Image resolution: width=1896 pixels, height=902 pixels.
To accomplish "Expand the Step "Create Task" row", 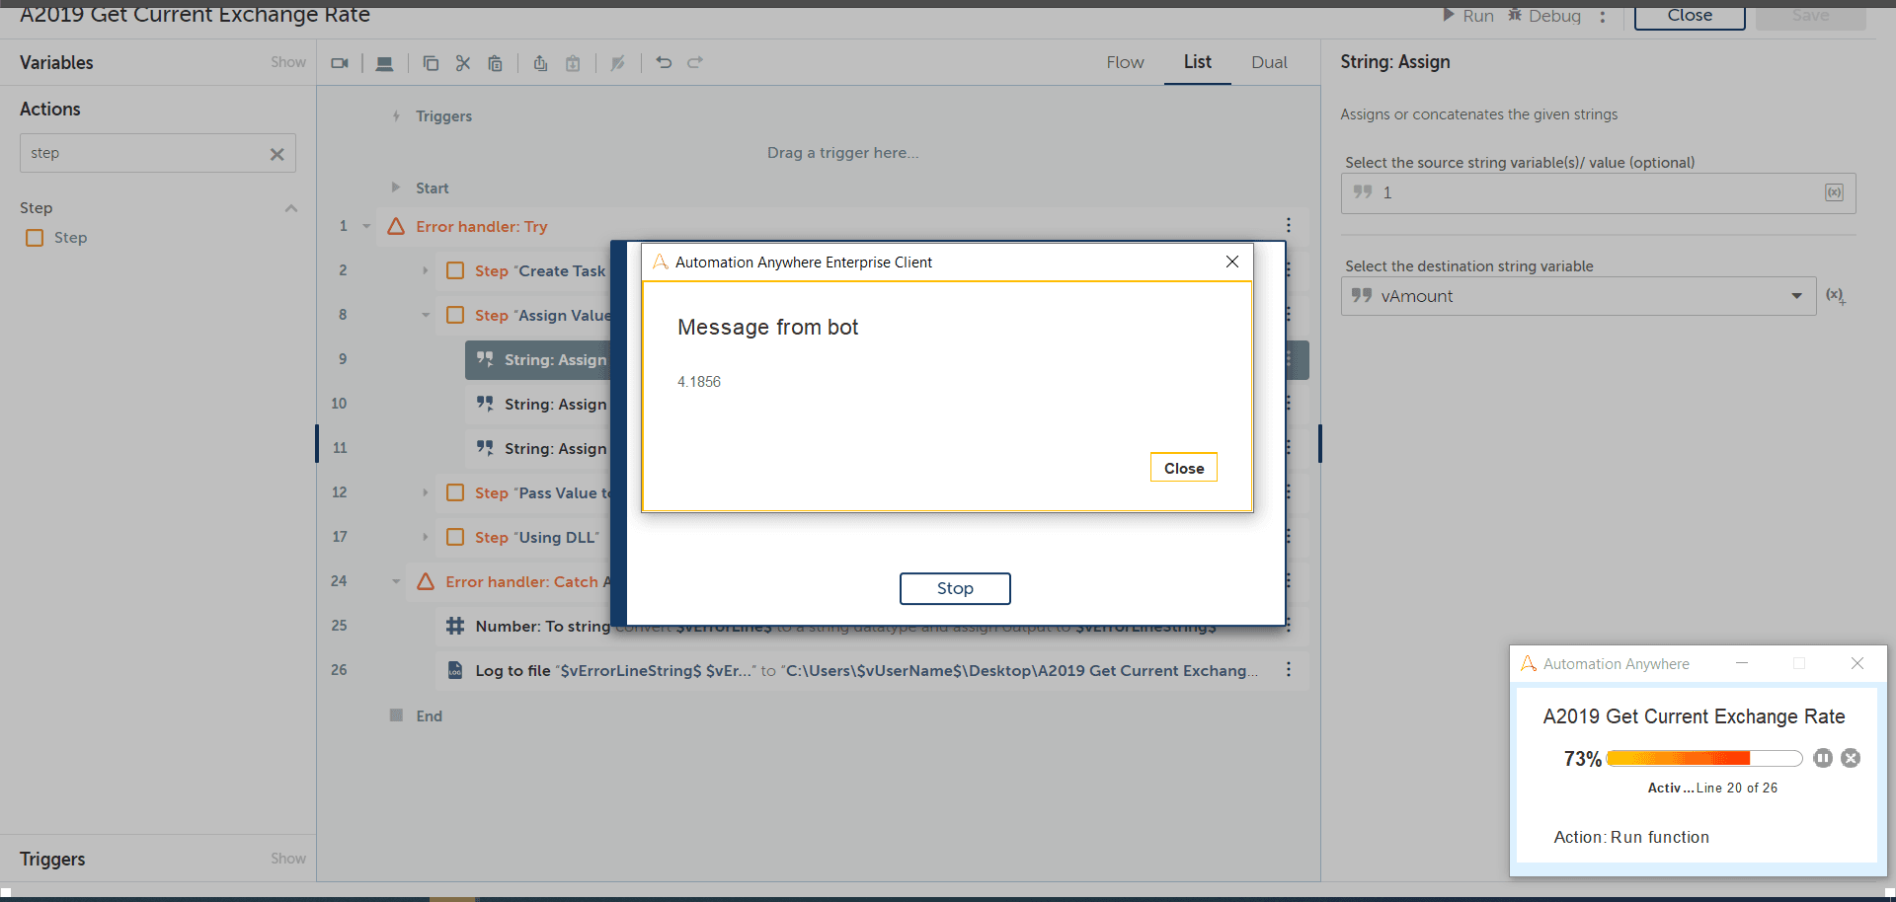I will click(426, 270).
